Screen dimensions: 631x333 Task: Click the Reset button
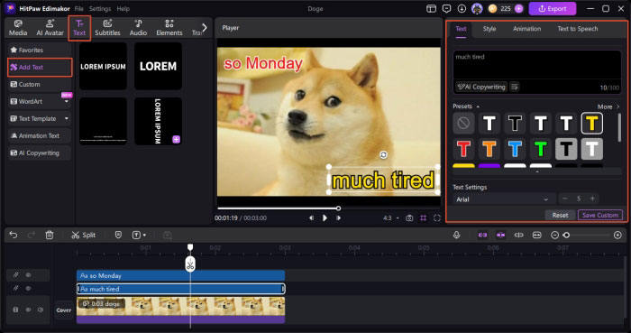tap(560, 215)
